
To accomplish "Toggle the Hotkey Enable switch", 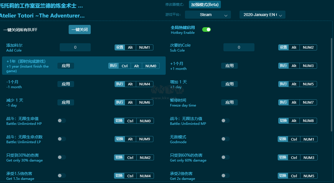I will tap(206, 29).
